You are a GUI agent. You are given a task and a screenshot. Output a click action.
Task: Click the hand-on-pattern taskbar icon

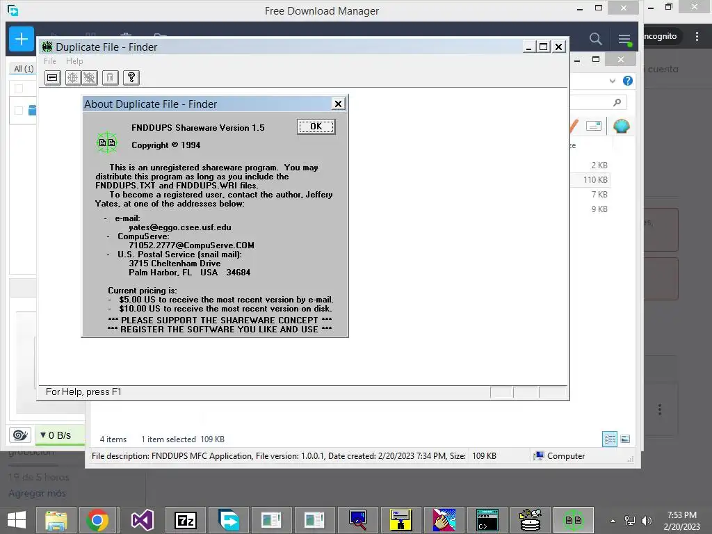coord(444,520)
